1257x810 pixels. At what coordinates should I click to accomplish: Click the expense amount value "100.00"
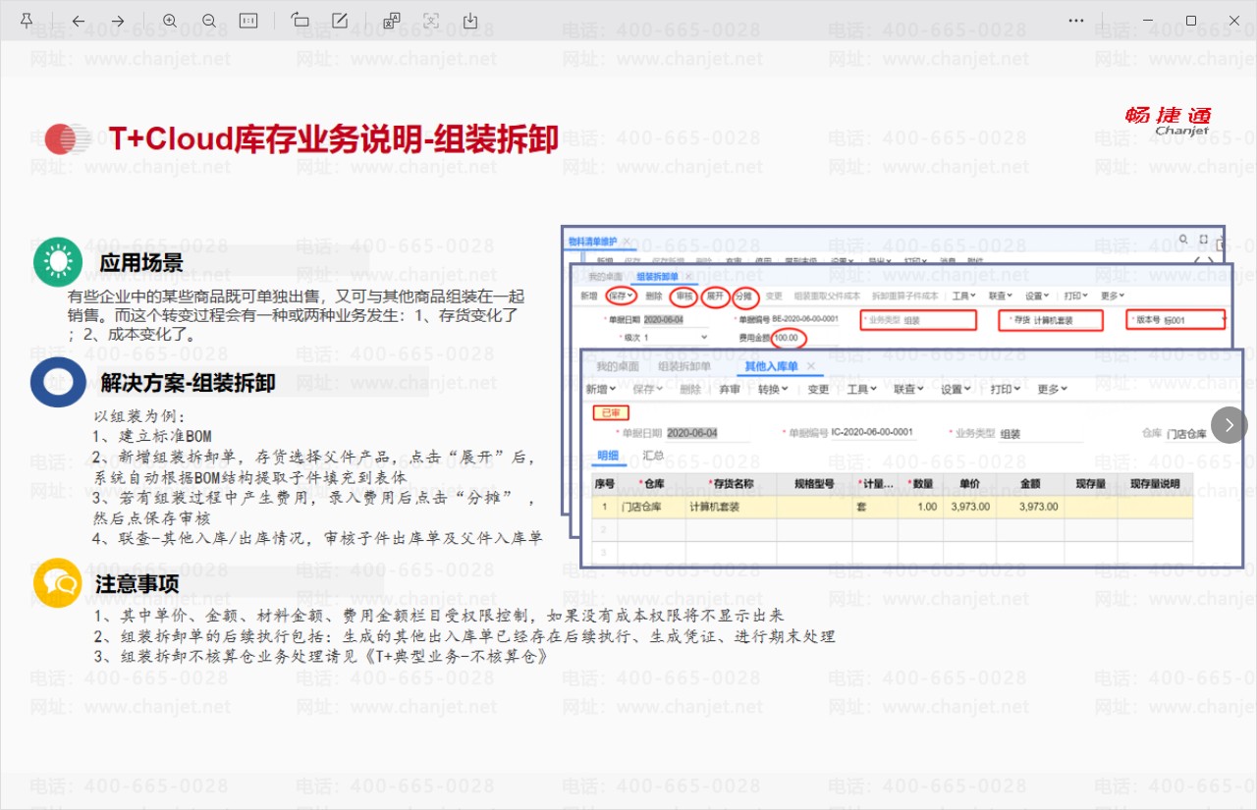[x=786, y=338]
